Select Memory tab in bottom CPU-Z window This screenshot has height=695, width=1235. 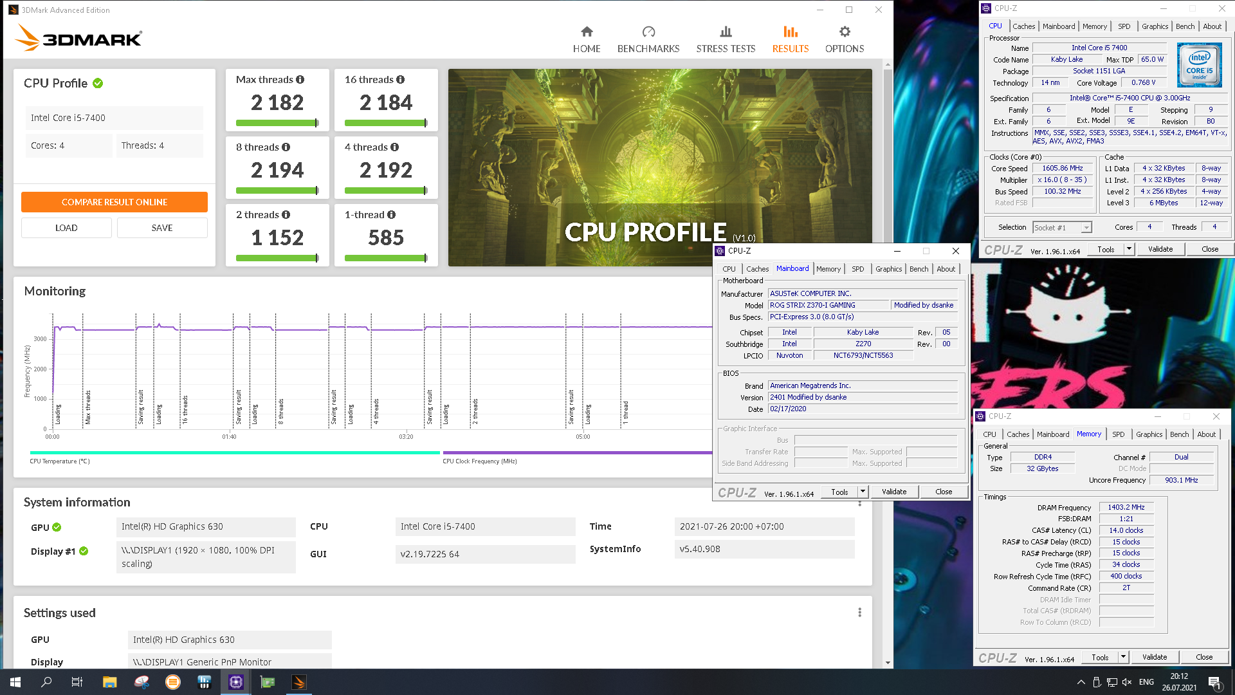pyautogui.click(x=1089, y=434)
